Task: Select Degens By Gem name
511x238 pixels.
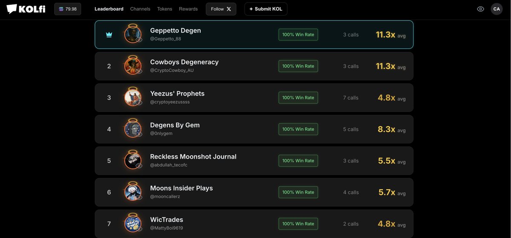Action: (x=175, y=125)
